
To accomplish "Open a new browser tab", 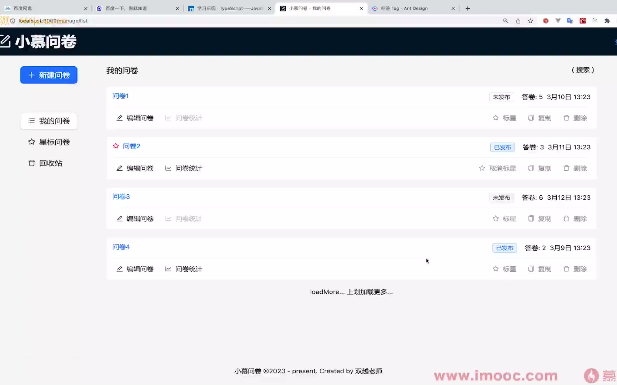I will (x=468, y=8).
